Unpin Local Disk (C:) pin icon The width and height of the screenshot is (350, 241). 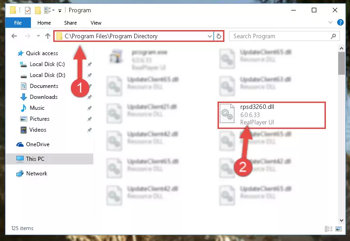coord(90,64)
